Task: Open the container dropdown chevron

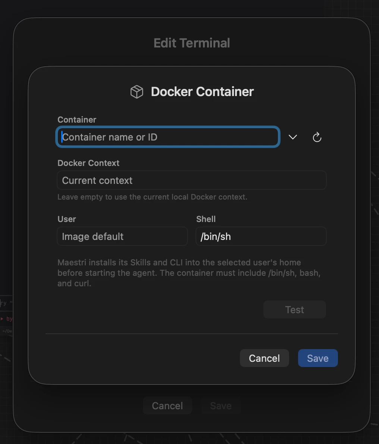Action: [293, 137]
